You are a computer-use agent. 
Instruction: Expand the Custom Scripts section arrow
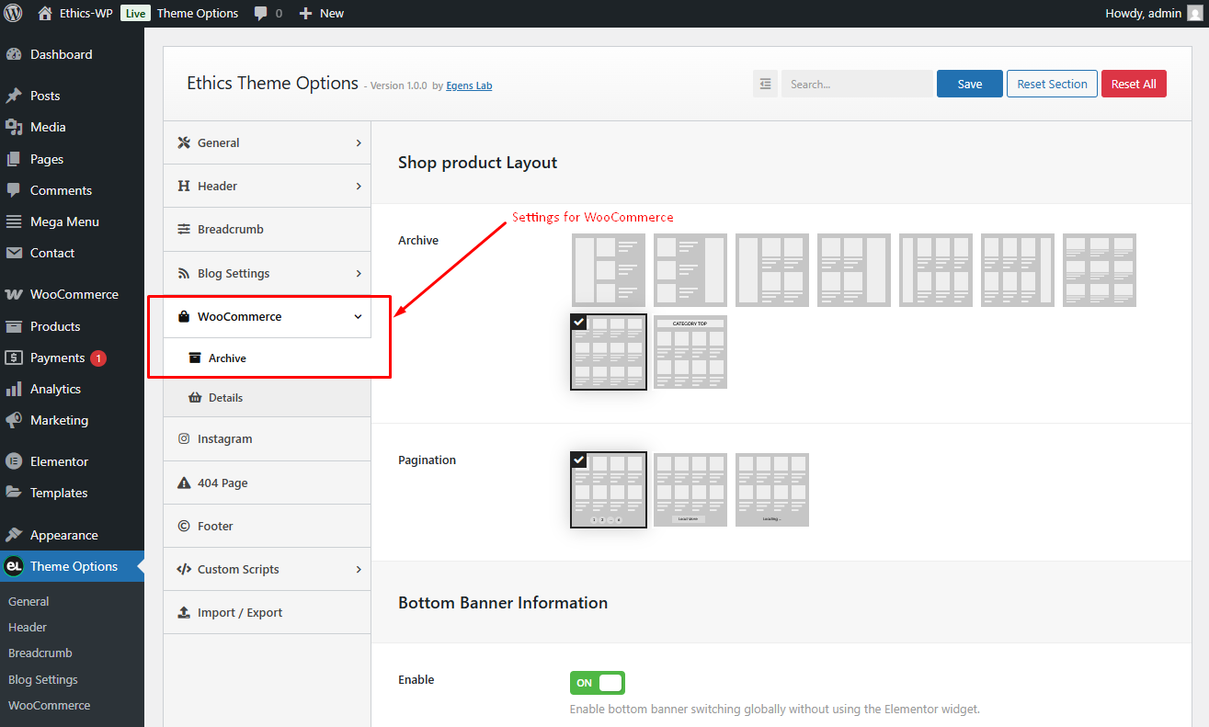coord(359,570)
